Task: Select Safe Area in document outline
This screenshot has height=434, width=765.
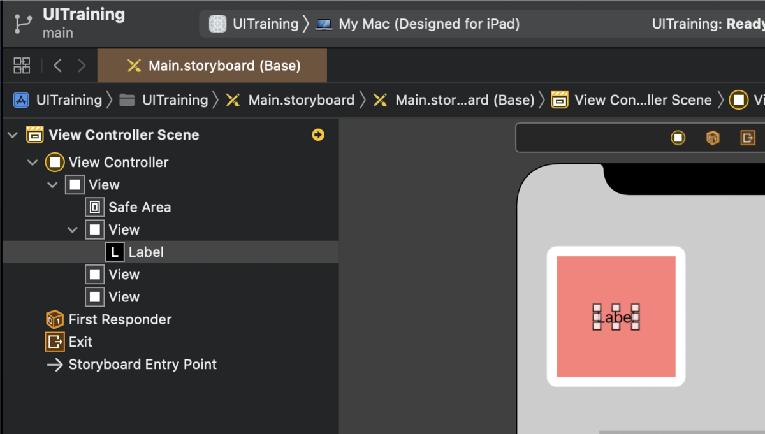Action: pyautogui.click(x=139, y=207)
